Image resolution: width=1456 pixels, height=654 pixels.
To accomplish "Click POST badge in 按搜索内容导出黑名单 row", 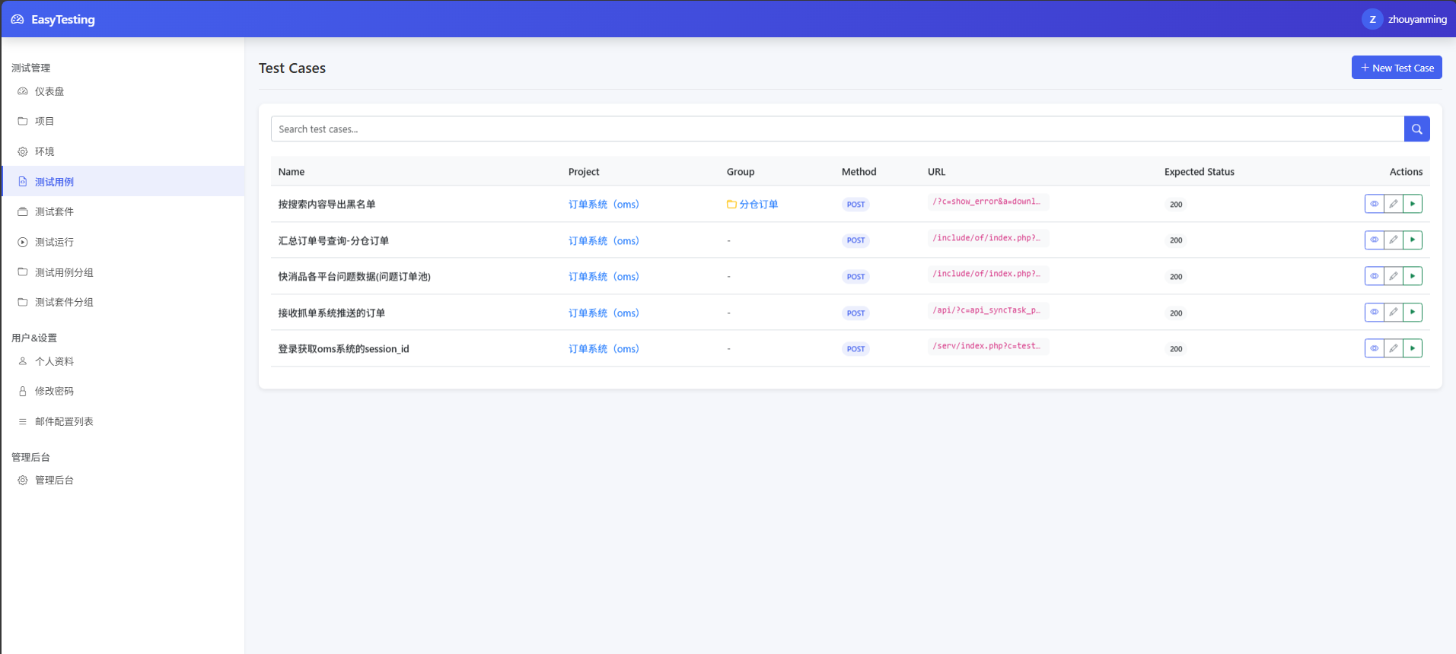I will [x=855, y=204].
